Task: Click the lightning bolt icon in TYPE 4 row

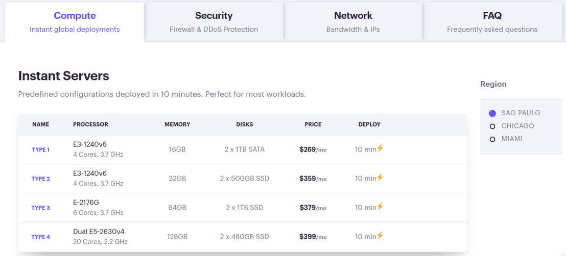Action: pyautogui.click(x=380, y=236)
